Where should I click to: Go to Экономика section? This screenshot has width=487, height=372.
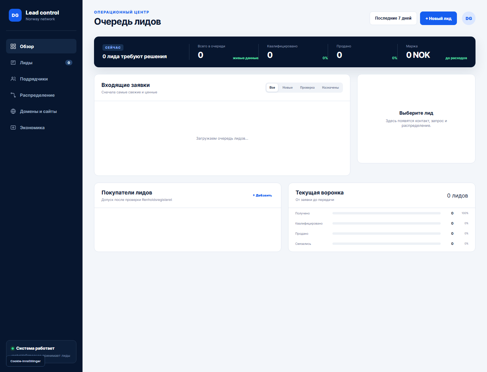point(41,127)
